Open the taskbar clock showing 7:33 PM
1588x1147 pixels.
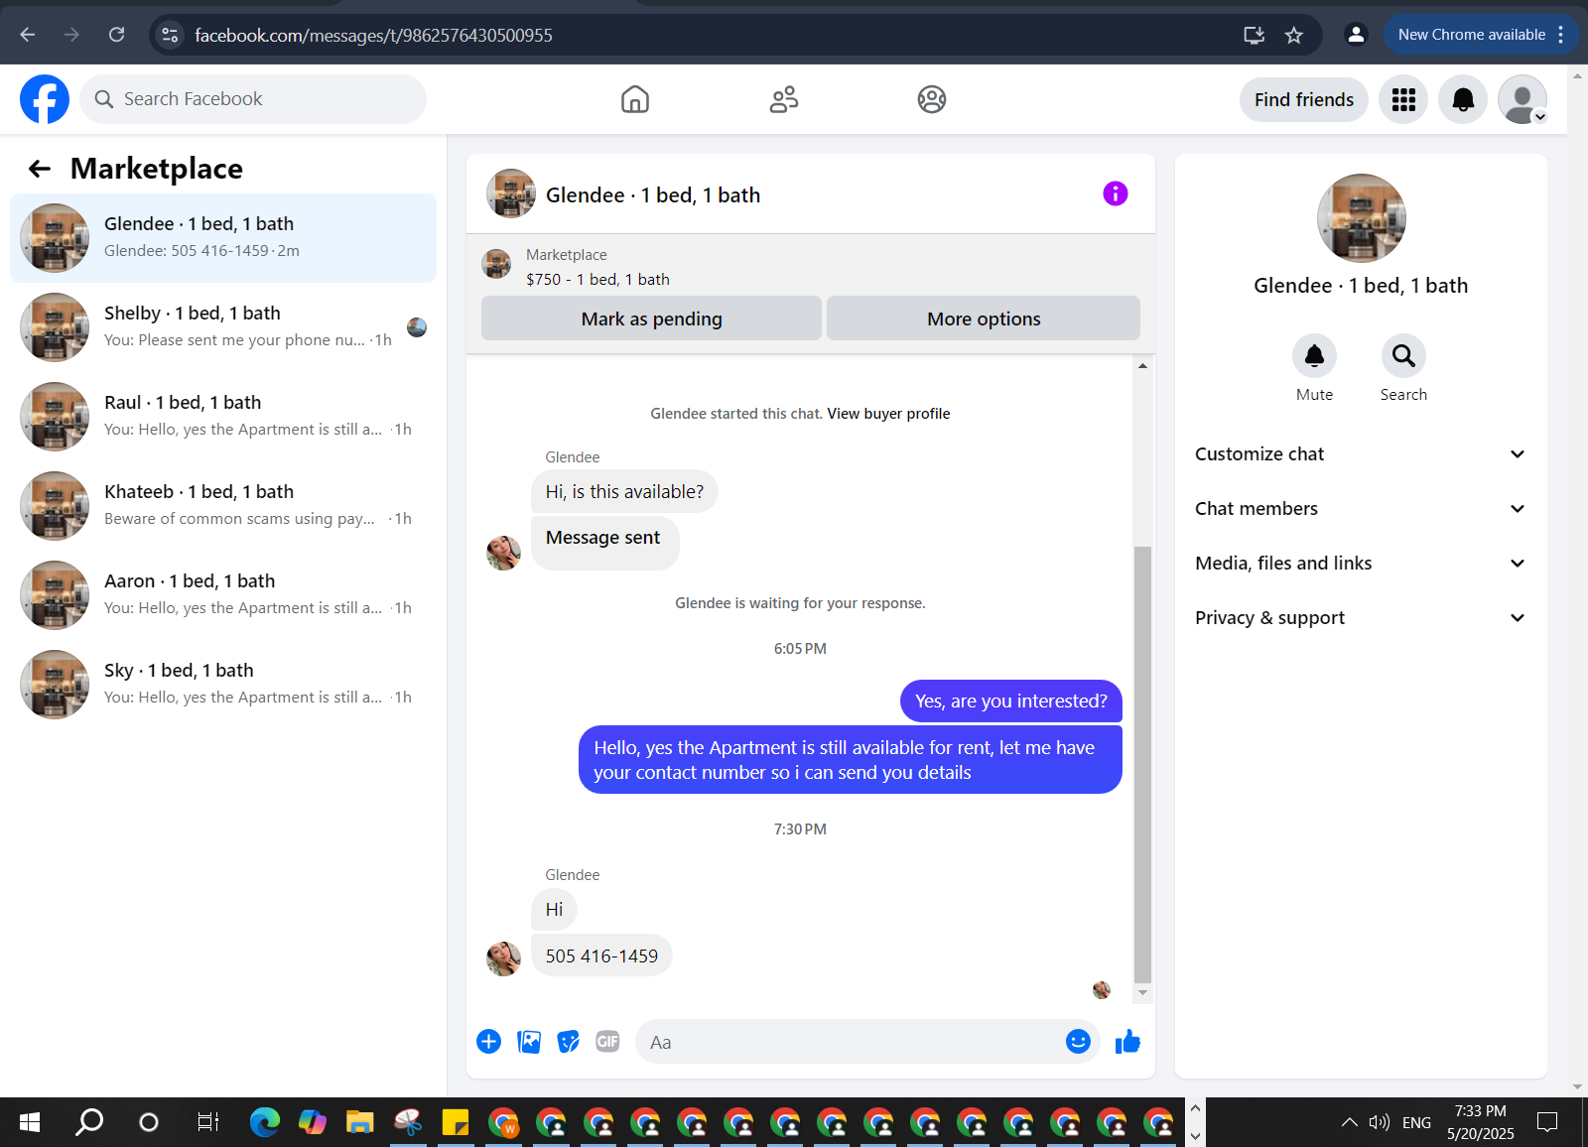pos(1481,1122)
